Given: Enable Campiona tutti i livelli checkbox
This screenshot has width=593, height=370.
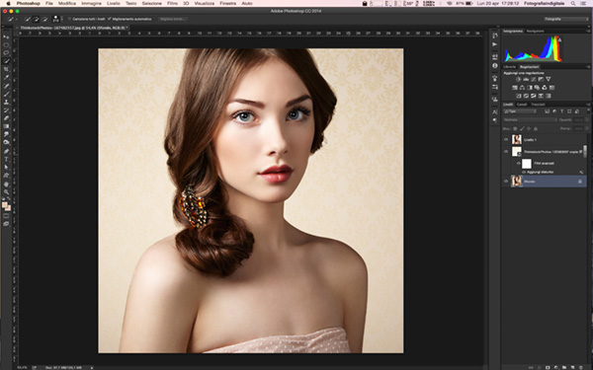Looking at the screenshot, I should tap(69, 19).
